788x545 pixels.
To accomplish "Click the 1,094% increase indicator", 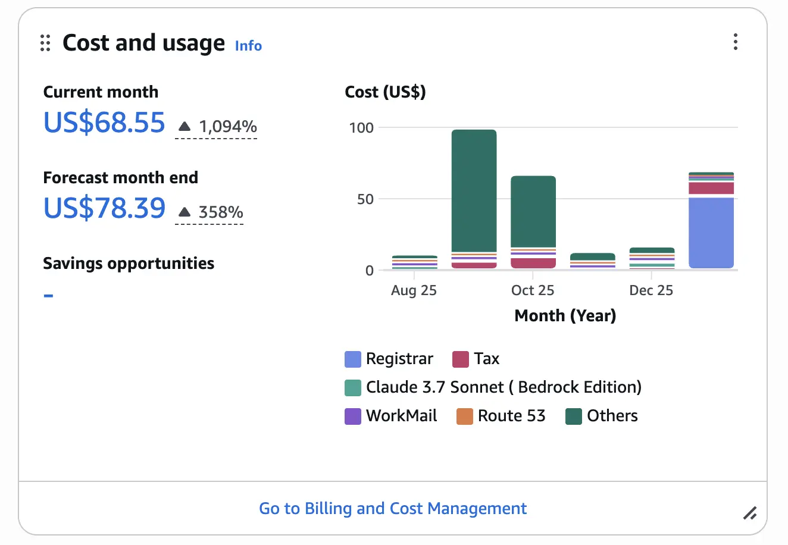I will pos(227,127).
